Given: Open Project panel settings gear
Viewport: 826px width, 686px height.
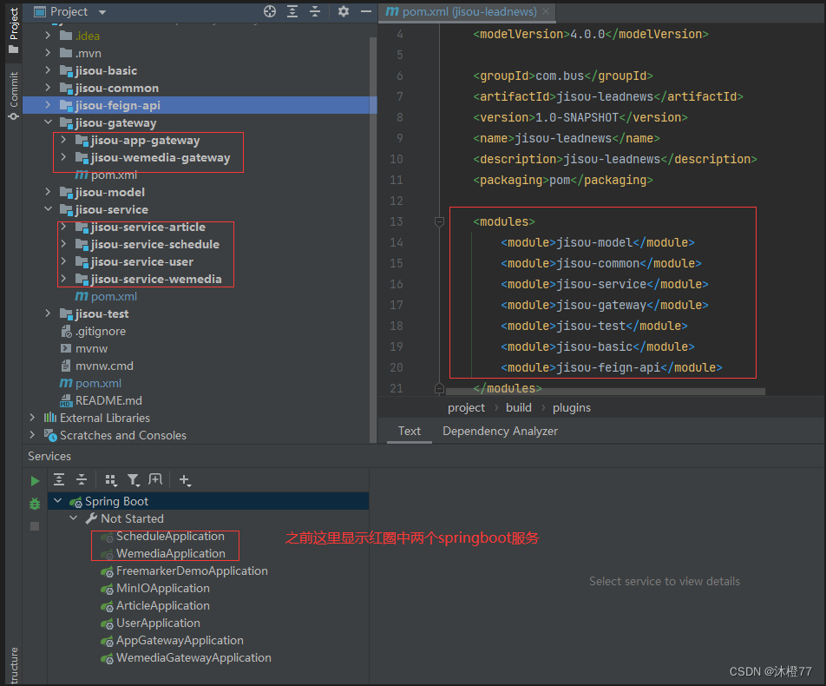Looking at the screenshot, I should (x=344, y=11).
